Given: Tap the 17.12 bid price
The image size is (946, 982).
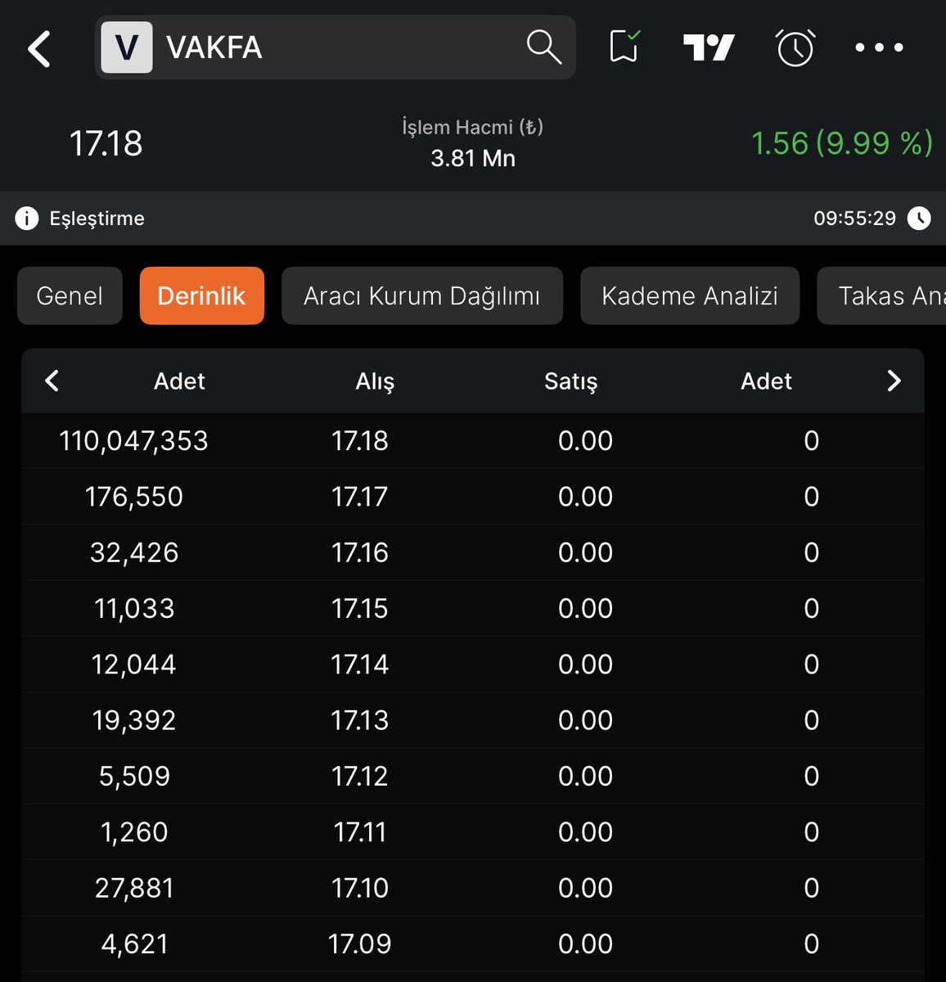Looking at the screenshot, I should click(359, 776).
